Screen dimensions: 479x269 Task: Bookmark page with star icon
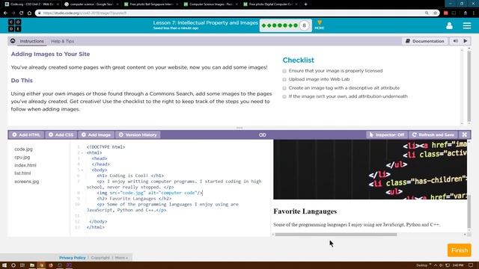(x=435, y=13)
